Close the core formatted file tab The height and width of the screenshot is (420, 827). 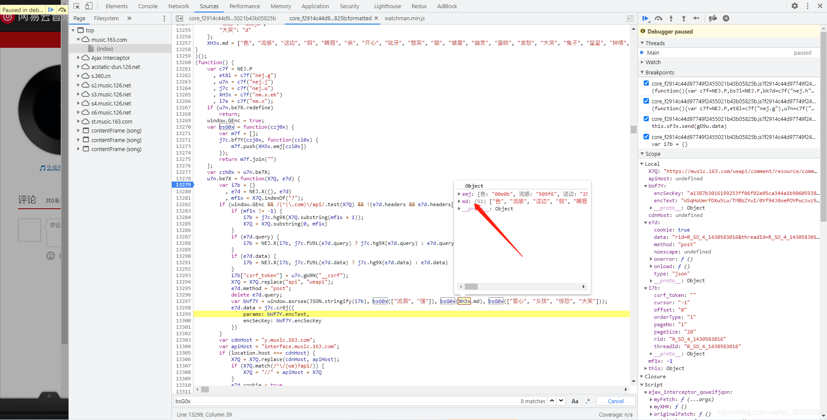tap(376, 18)
